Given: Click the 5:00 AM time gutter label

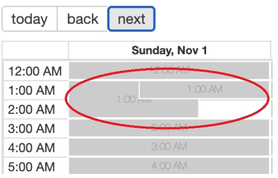Looking at the screenshot, I should pos(31,167).
